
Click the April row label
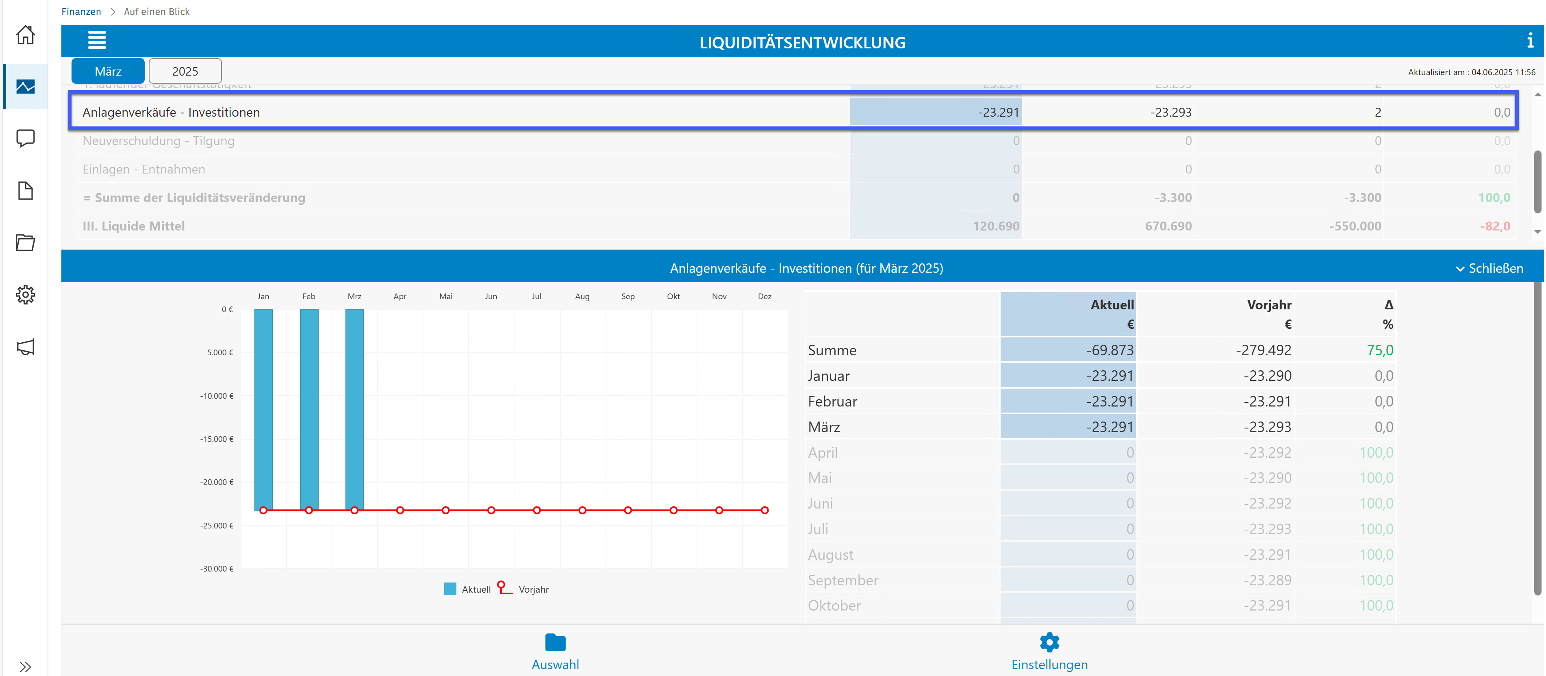(822, 453)
